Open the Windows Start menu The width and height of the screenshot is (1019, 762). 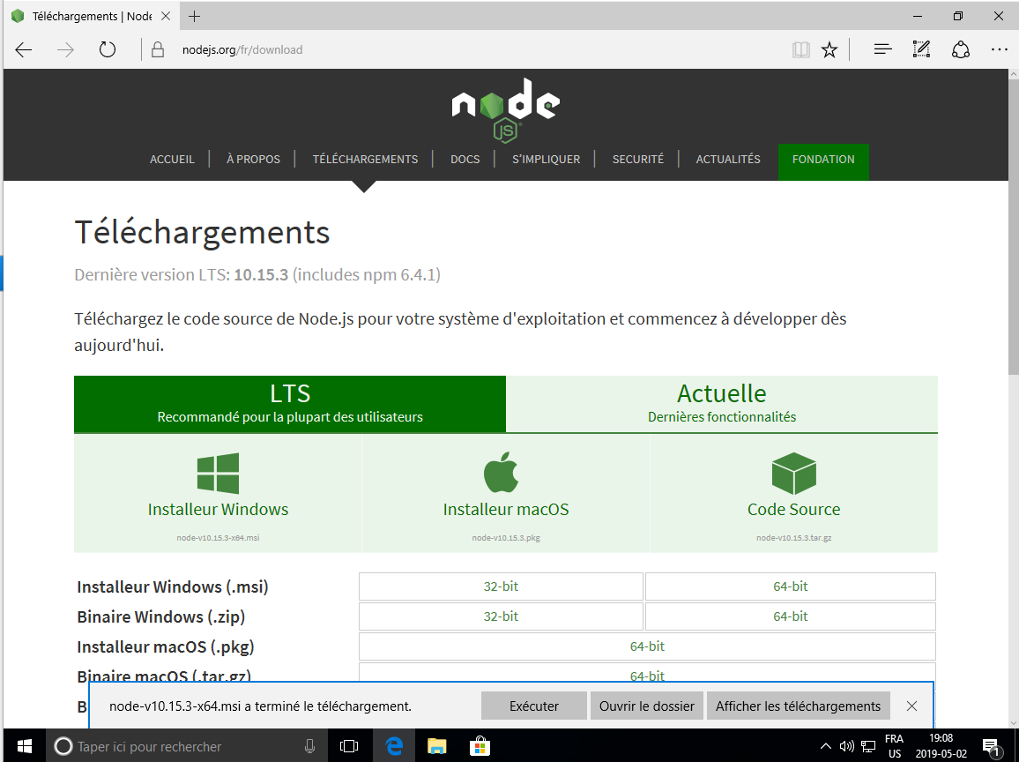[24, 746]
